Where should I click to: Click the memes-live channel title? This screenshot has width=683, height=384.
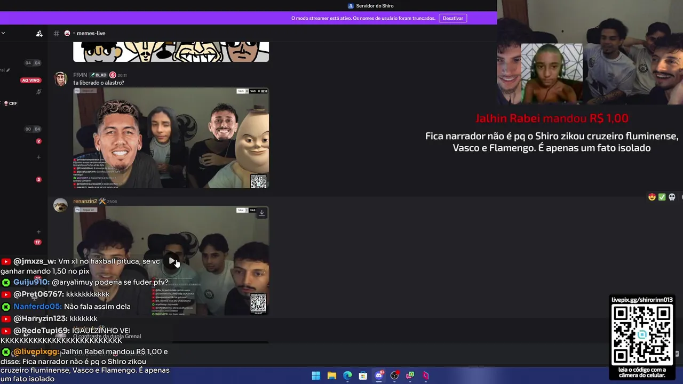click(x=91, y=33)
